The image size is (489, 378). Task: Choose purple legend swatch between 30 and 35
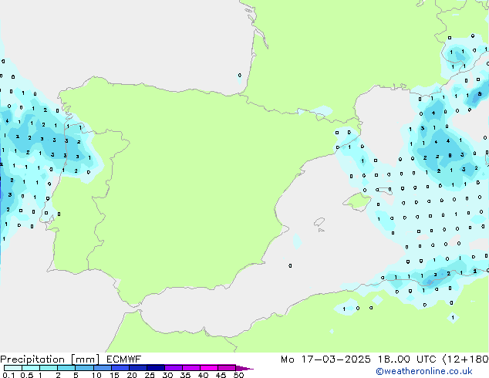pyautogui.click(x=177, y=369)
